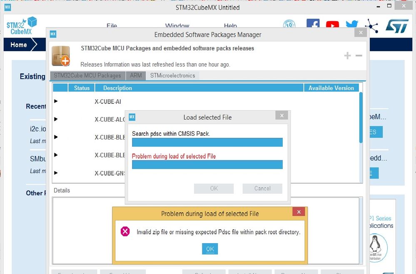Open the File menu in main window
Screen dimensions: 416x274
[x=112, y=25]
